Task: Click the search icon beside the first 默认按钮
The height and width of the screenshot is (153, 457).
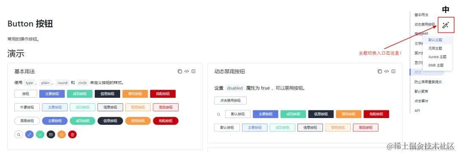Action: [219, 114]
